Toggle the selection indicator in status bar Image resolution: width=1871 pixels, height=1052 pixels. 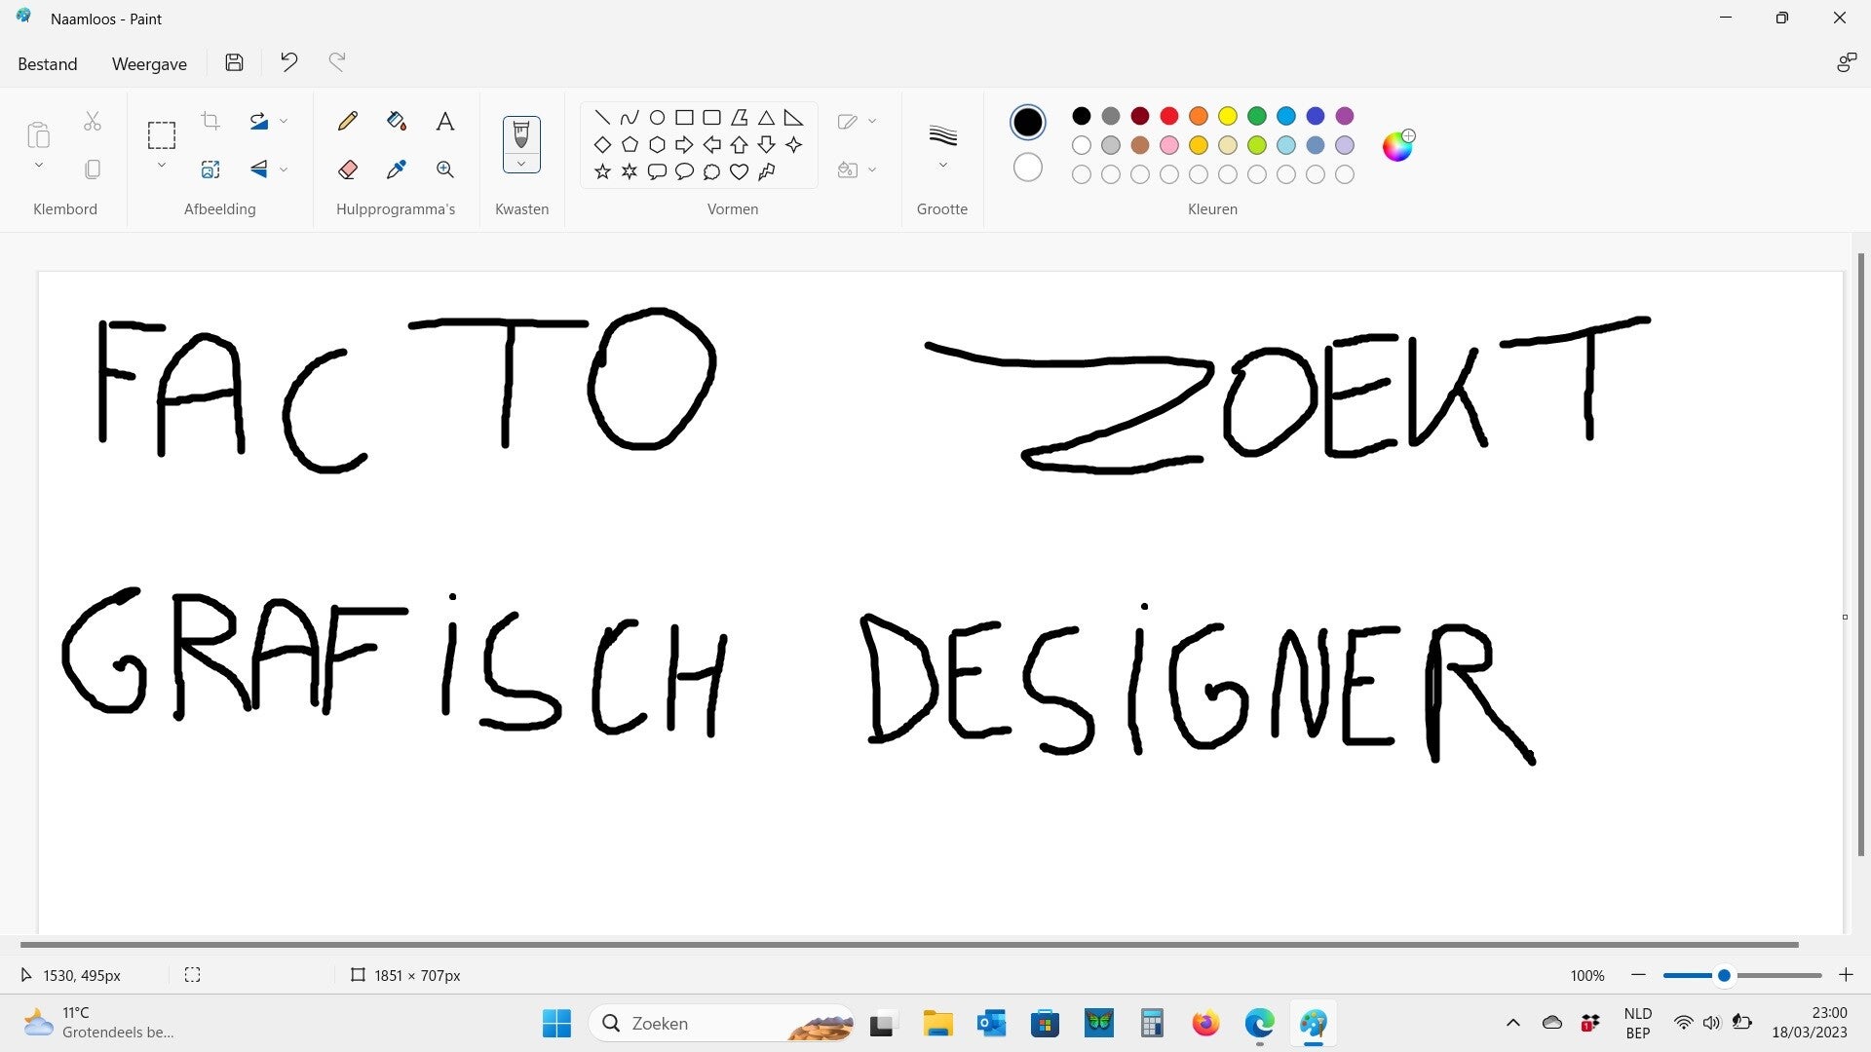coord(192,975)
